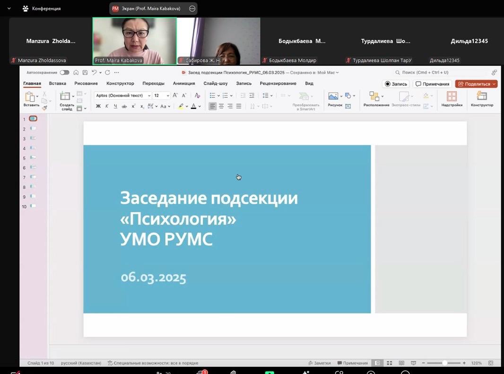Click the shapes icon next to Рисунок
This screenshot has height=374, width=504.
click(x=348, y=96)
